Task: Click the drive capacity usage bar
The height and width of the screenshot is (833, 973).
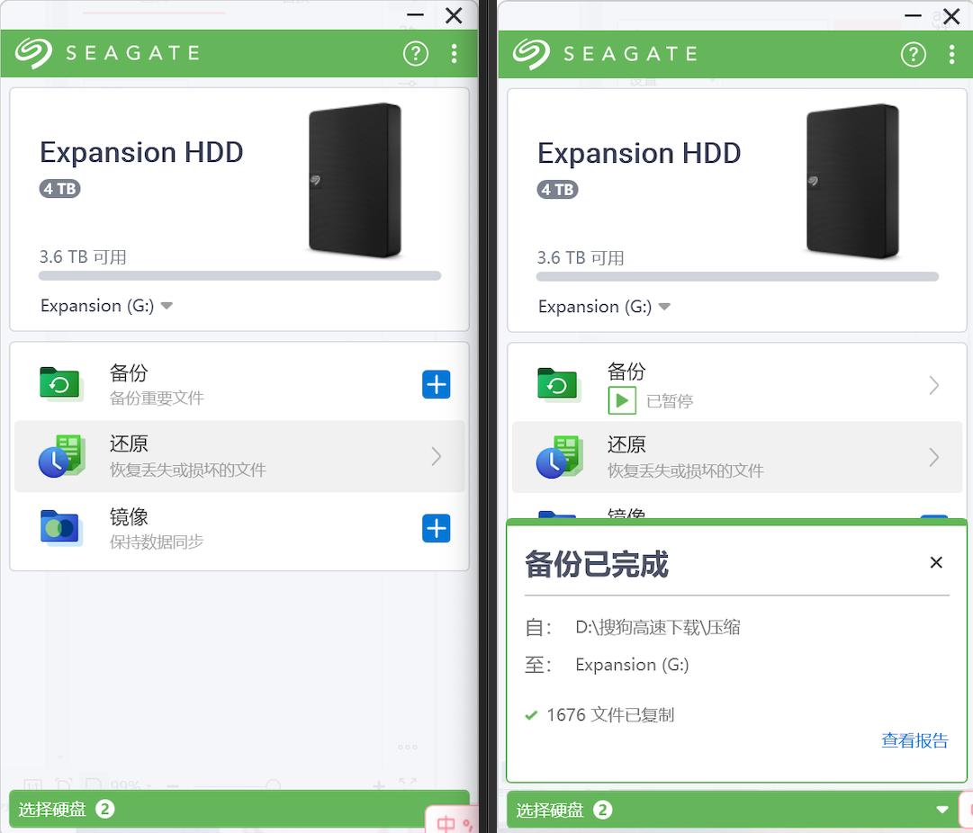Action: point(239,275)
